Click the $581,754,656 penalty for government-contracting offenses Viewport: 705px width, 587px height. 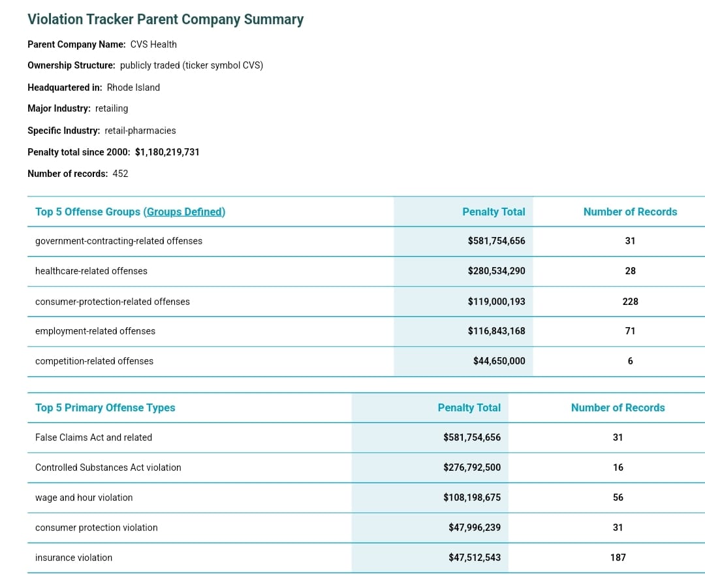(496, 241)
